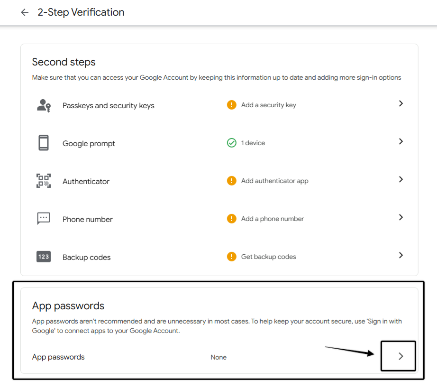Image resolution: width=437 pixels, height=389 pixels.
Task: Expand Passkeys and security keys with its chevron
Action: pyautogui.click(x=401, y=103)
